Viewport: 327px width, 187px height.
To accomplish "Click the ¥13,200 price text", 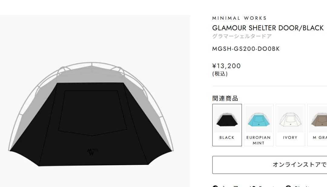I will pyautogui.click(x=226, y=66).
